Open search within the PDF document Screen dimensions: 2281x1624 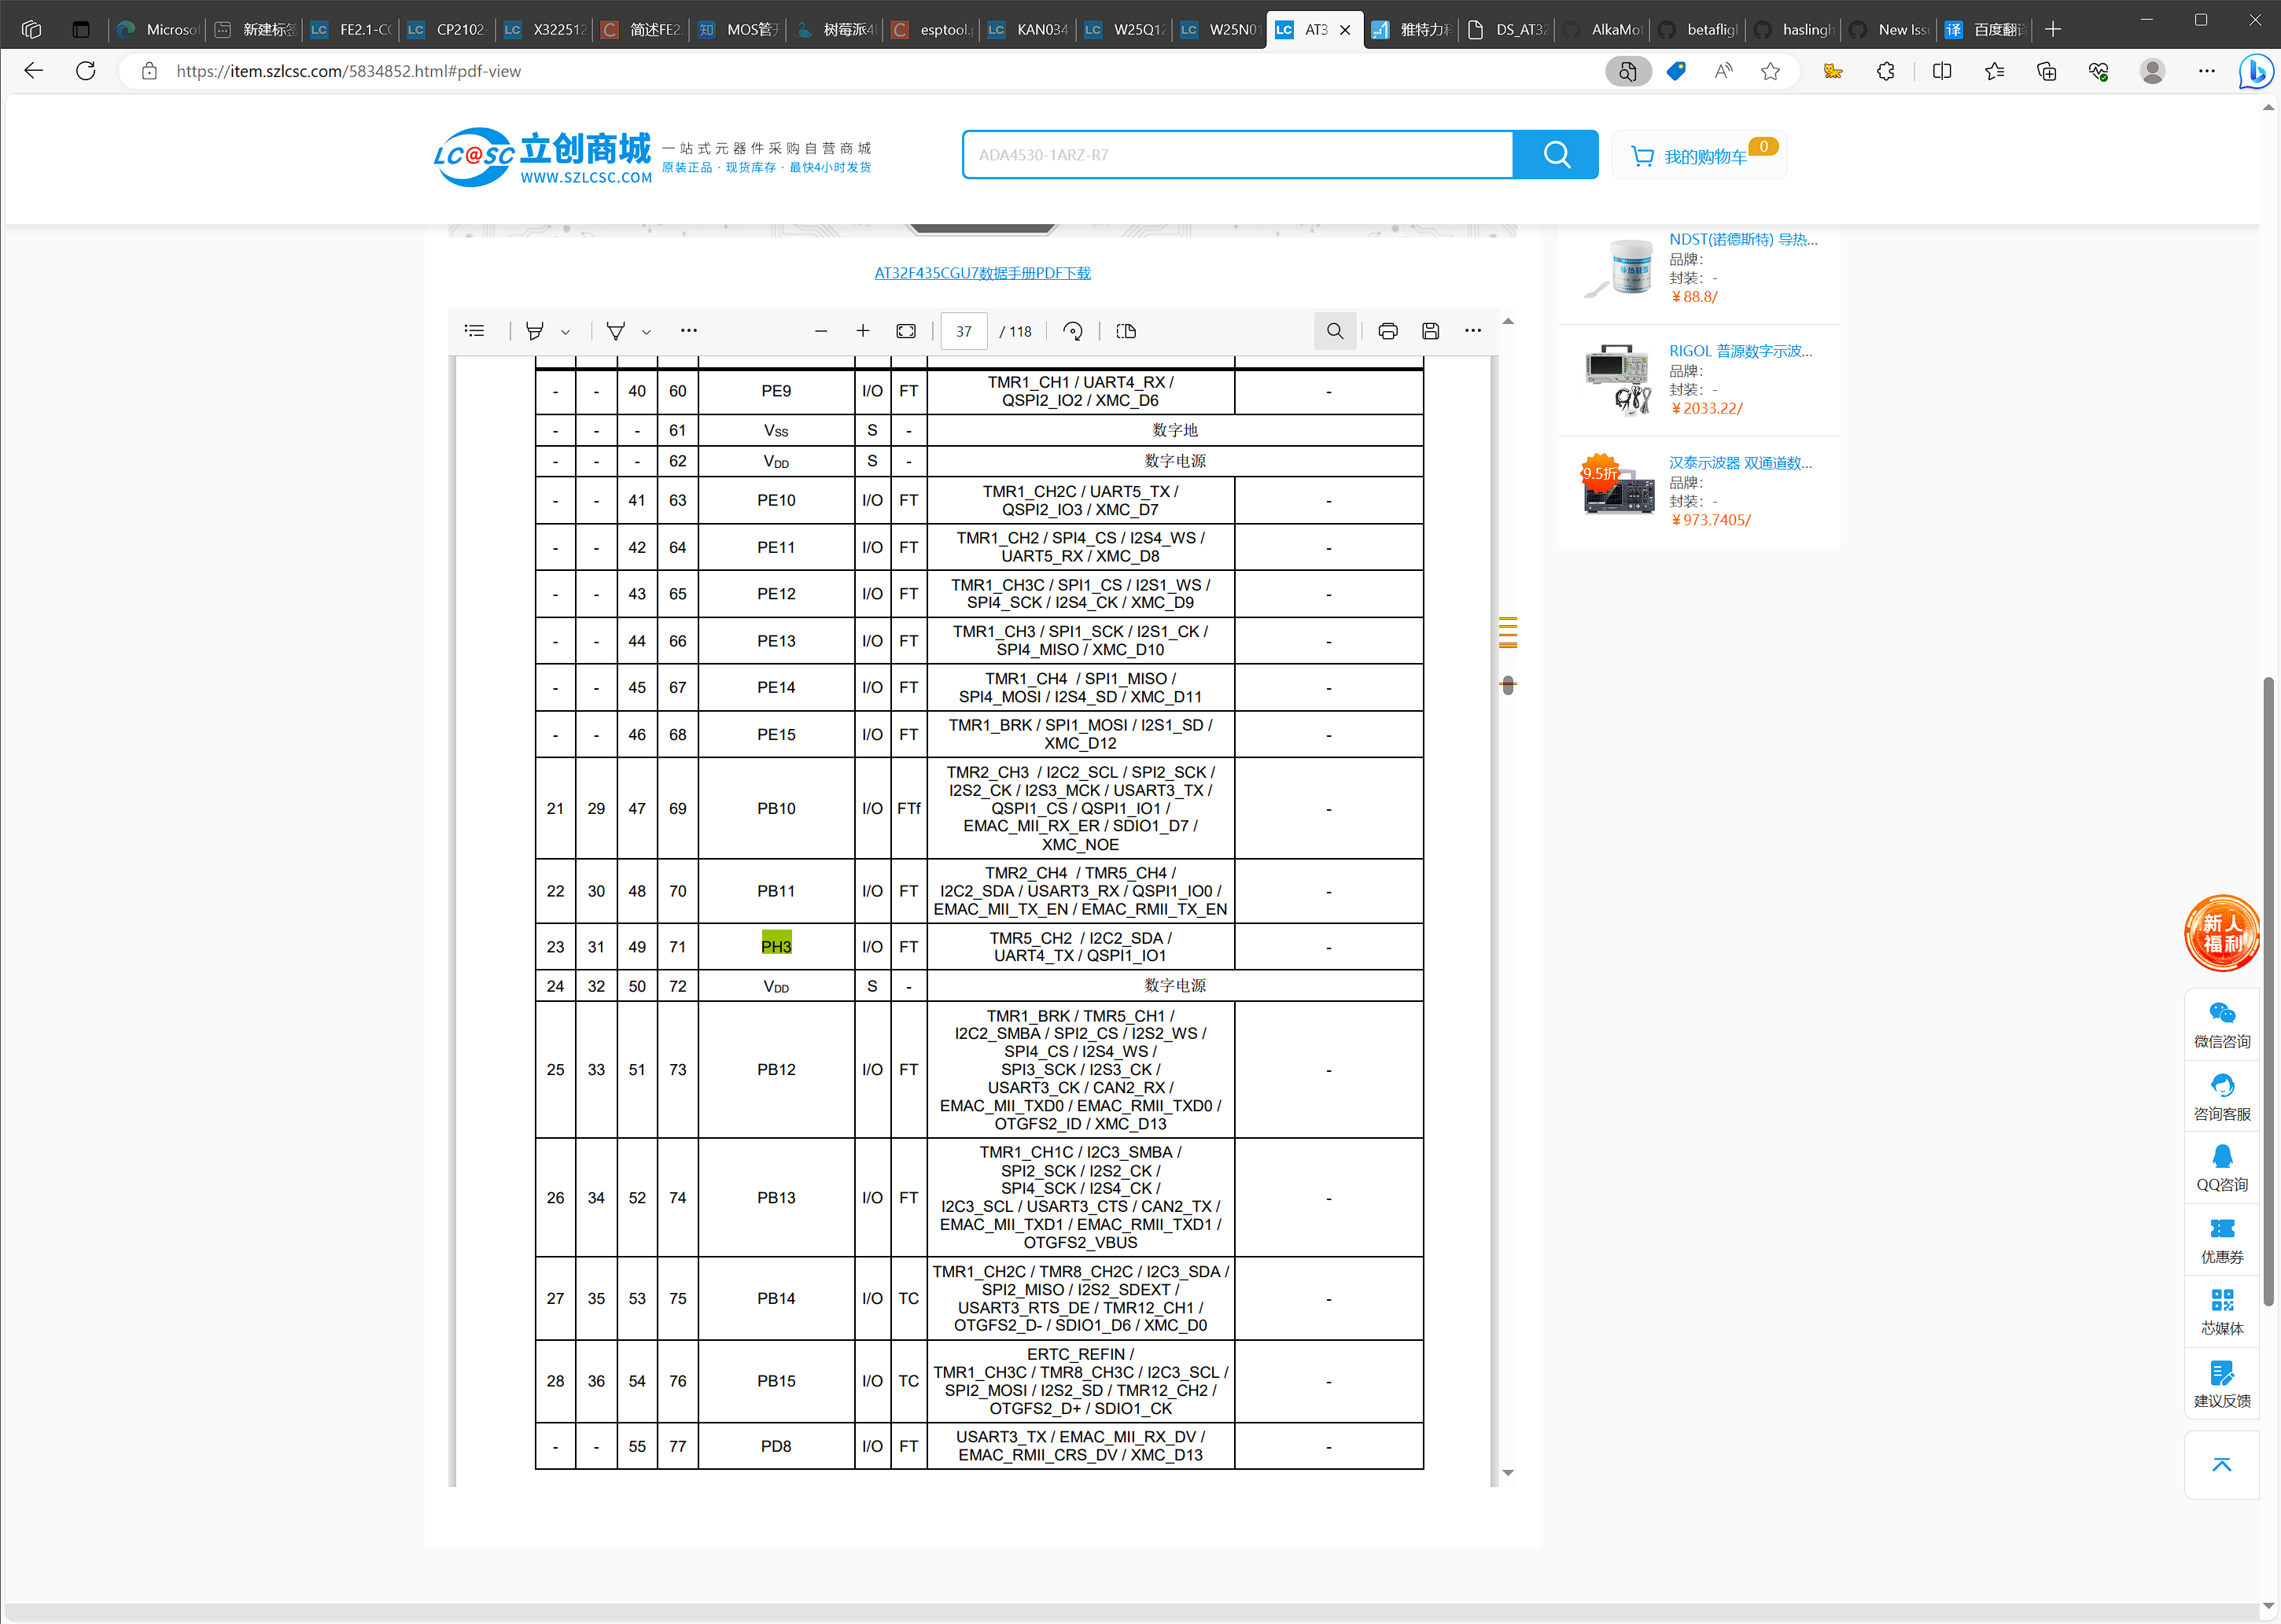pyautogui.click(x=1335, y=331)
